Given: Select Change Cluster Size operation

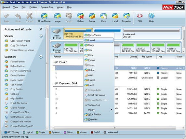Looking at the screenshot, I should [x=20, y=112].
